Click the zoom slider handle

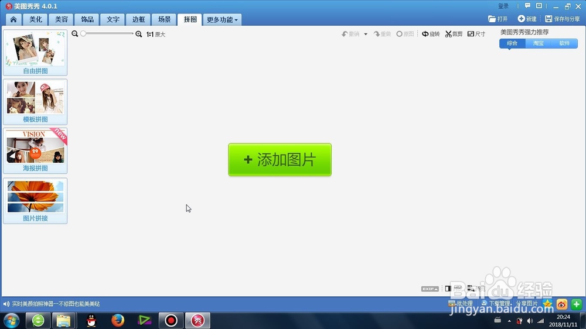pos(83,33)
